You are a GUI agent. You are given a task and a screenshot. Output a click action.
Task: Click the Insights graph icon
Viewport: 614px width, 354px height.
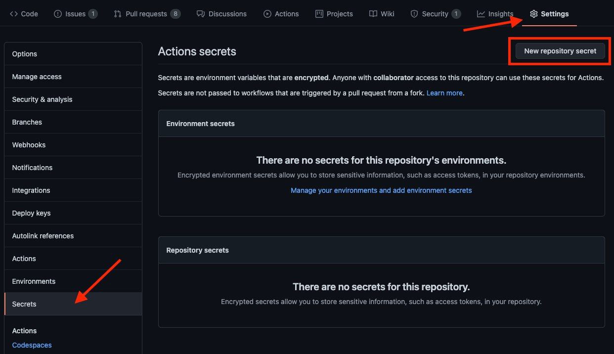tap(481, 14)
